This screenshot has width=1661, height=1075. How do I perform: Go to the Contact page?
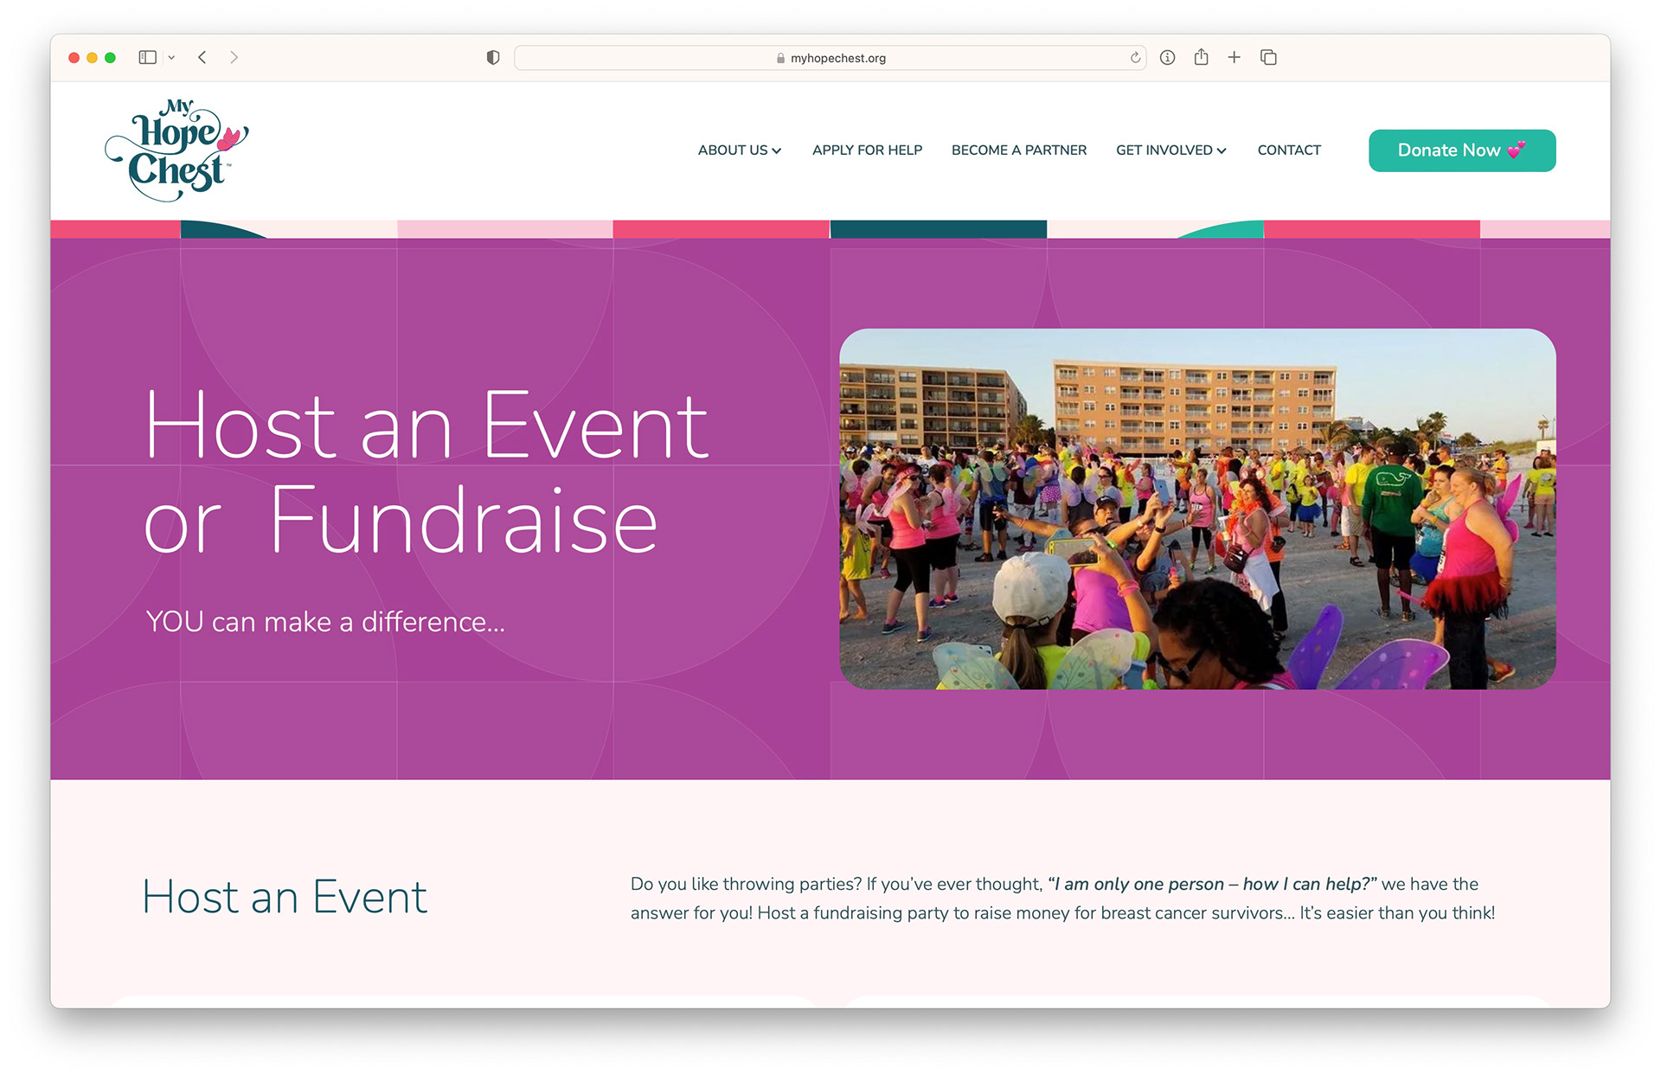pyautogui.click(x=1288, y=150)
